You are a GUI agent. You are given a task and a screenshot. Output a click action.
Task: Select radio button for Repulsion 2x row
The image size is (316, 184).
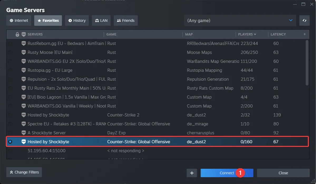coord(10,79)
